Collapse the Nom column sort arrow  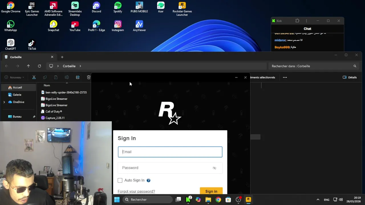point(67,83)
